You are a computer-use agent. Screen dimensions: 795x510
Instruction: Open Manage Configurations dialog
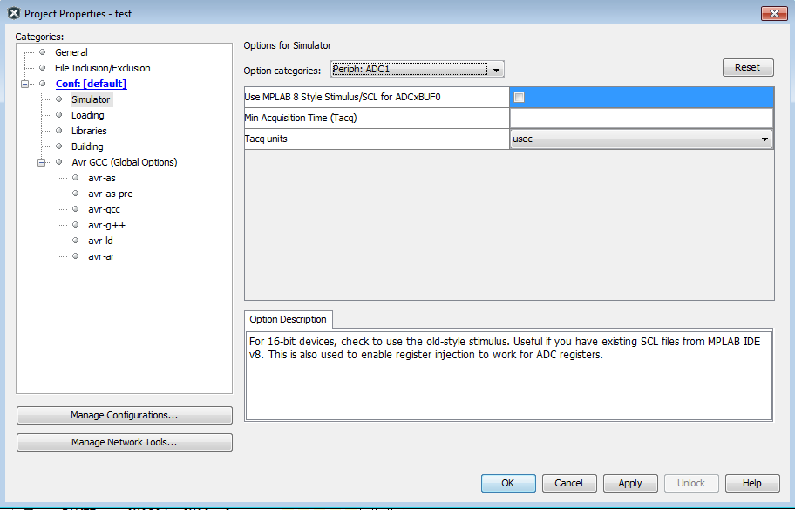click(124, 415)
